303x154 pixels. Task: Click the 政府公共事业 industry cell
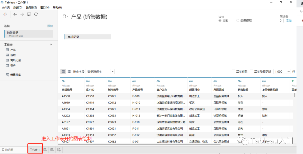click(197, 109)
